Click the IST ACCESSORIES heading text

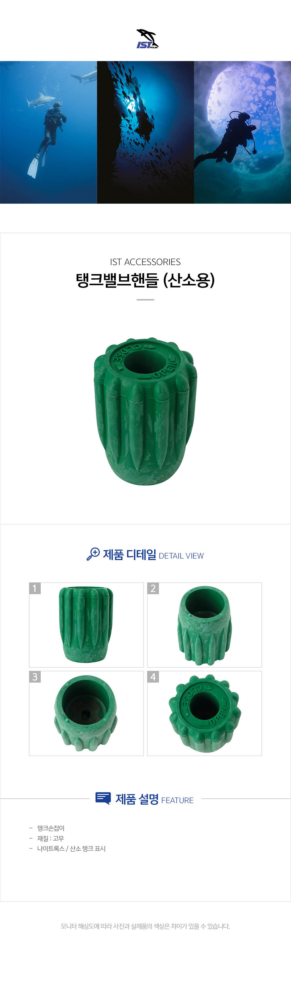145,262
